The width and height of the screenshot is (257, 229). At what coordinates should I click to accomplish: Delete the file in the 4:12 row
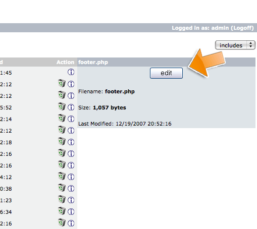pos(62,177)
